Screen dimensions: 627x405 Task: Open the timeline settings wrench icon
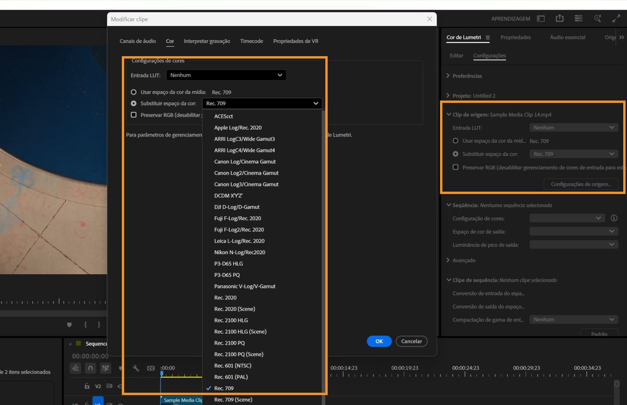click(x=136, y=368)
